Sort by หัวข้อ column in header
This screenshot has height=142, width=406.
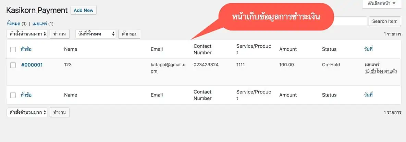(x=26, y=49)
